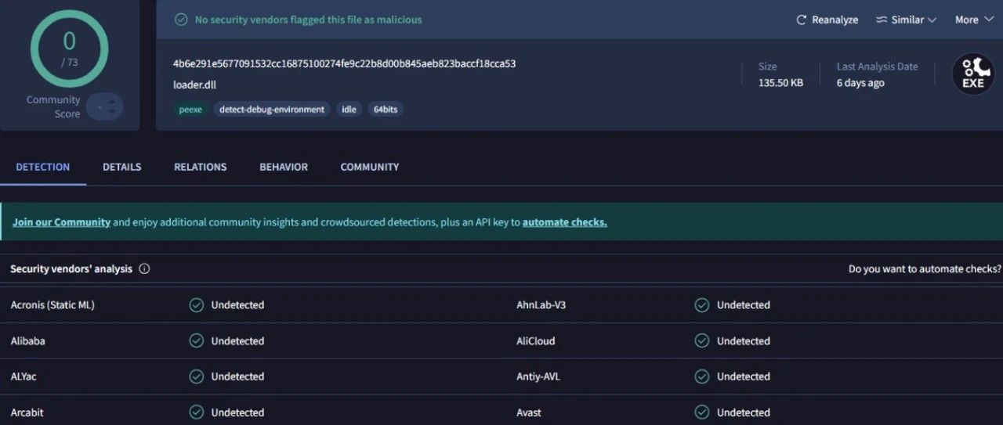Open the DETAILS tab
The image size is (1003, 425).
click(122, 167)
